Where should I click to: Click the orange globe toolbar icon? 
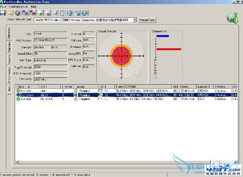(17, 13)
